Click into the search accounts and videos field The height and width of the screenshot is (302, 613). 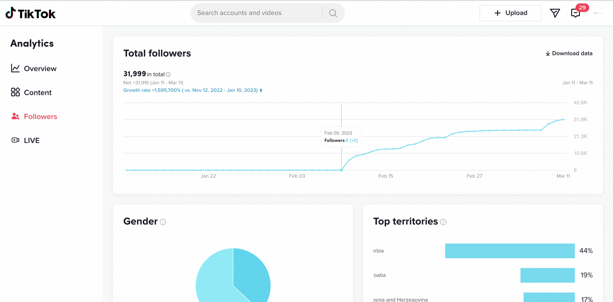[x=256, y=13]
